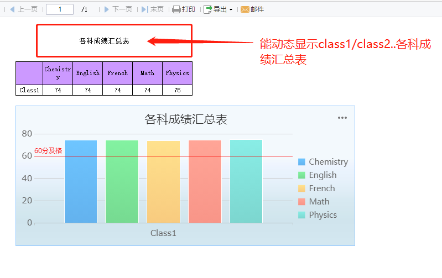Image resolution: width=442 pixels, height=278 pixels.
Task: Click the Physics table header cell
Action: coord(178,74)
